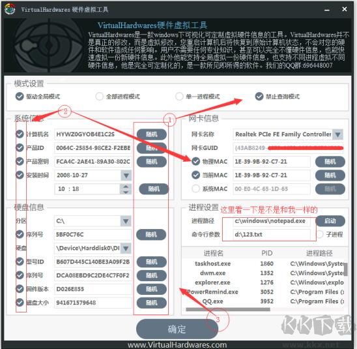Viewport: 357px width, 349px height.
Task: Randomize the 计算机名 value
Action: (152, 134)
